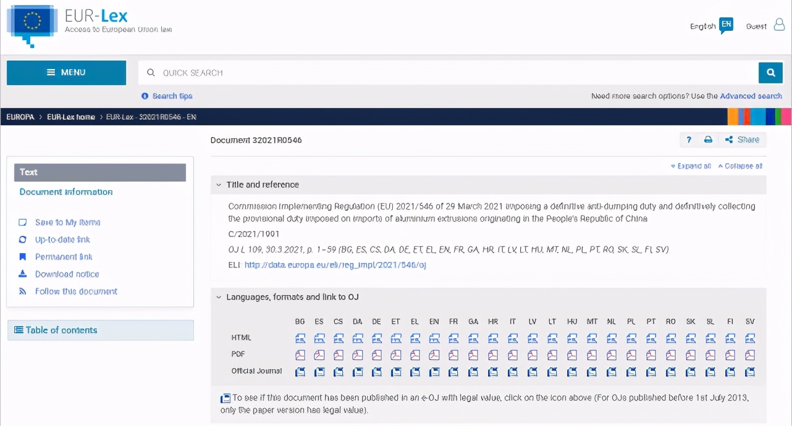Open the FR PDF version icon
This screenshot has height=426, width=792.
453,355
